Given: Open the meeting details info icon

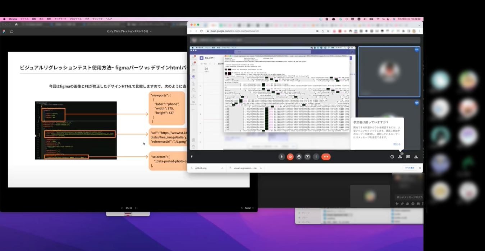Looking at the screenshot, I should click(x=392, y=157).
